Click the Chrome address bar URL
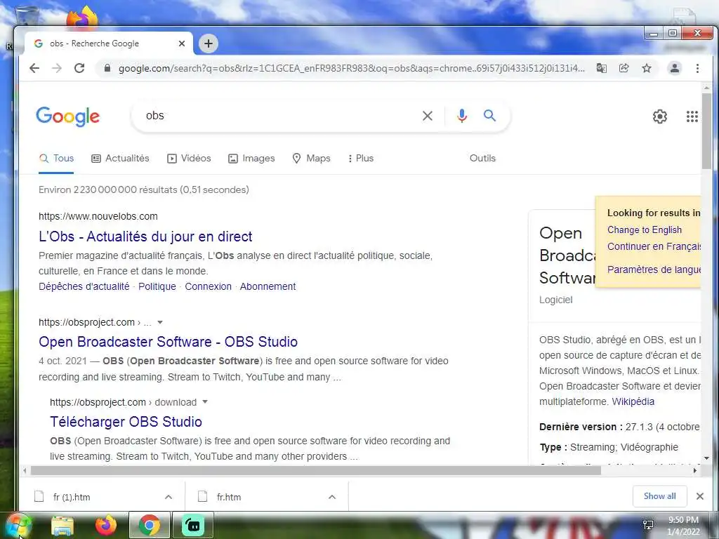719x539 pixels. (351, 68)
